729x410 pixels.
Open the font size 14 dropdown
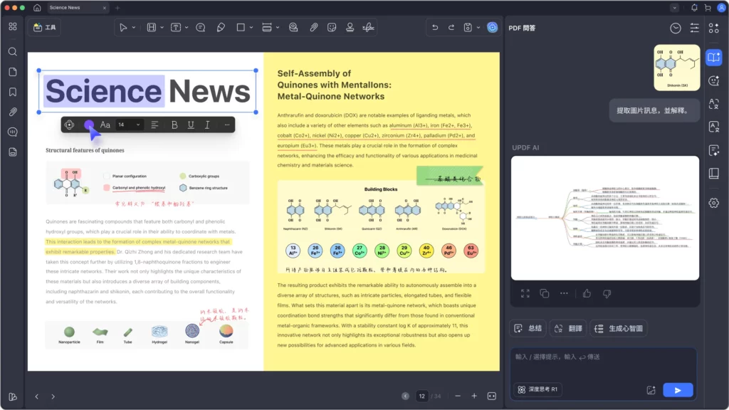point(130,125)
